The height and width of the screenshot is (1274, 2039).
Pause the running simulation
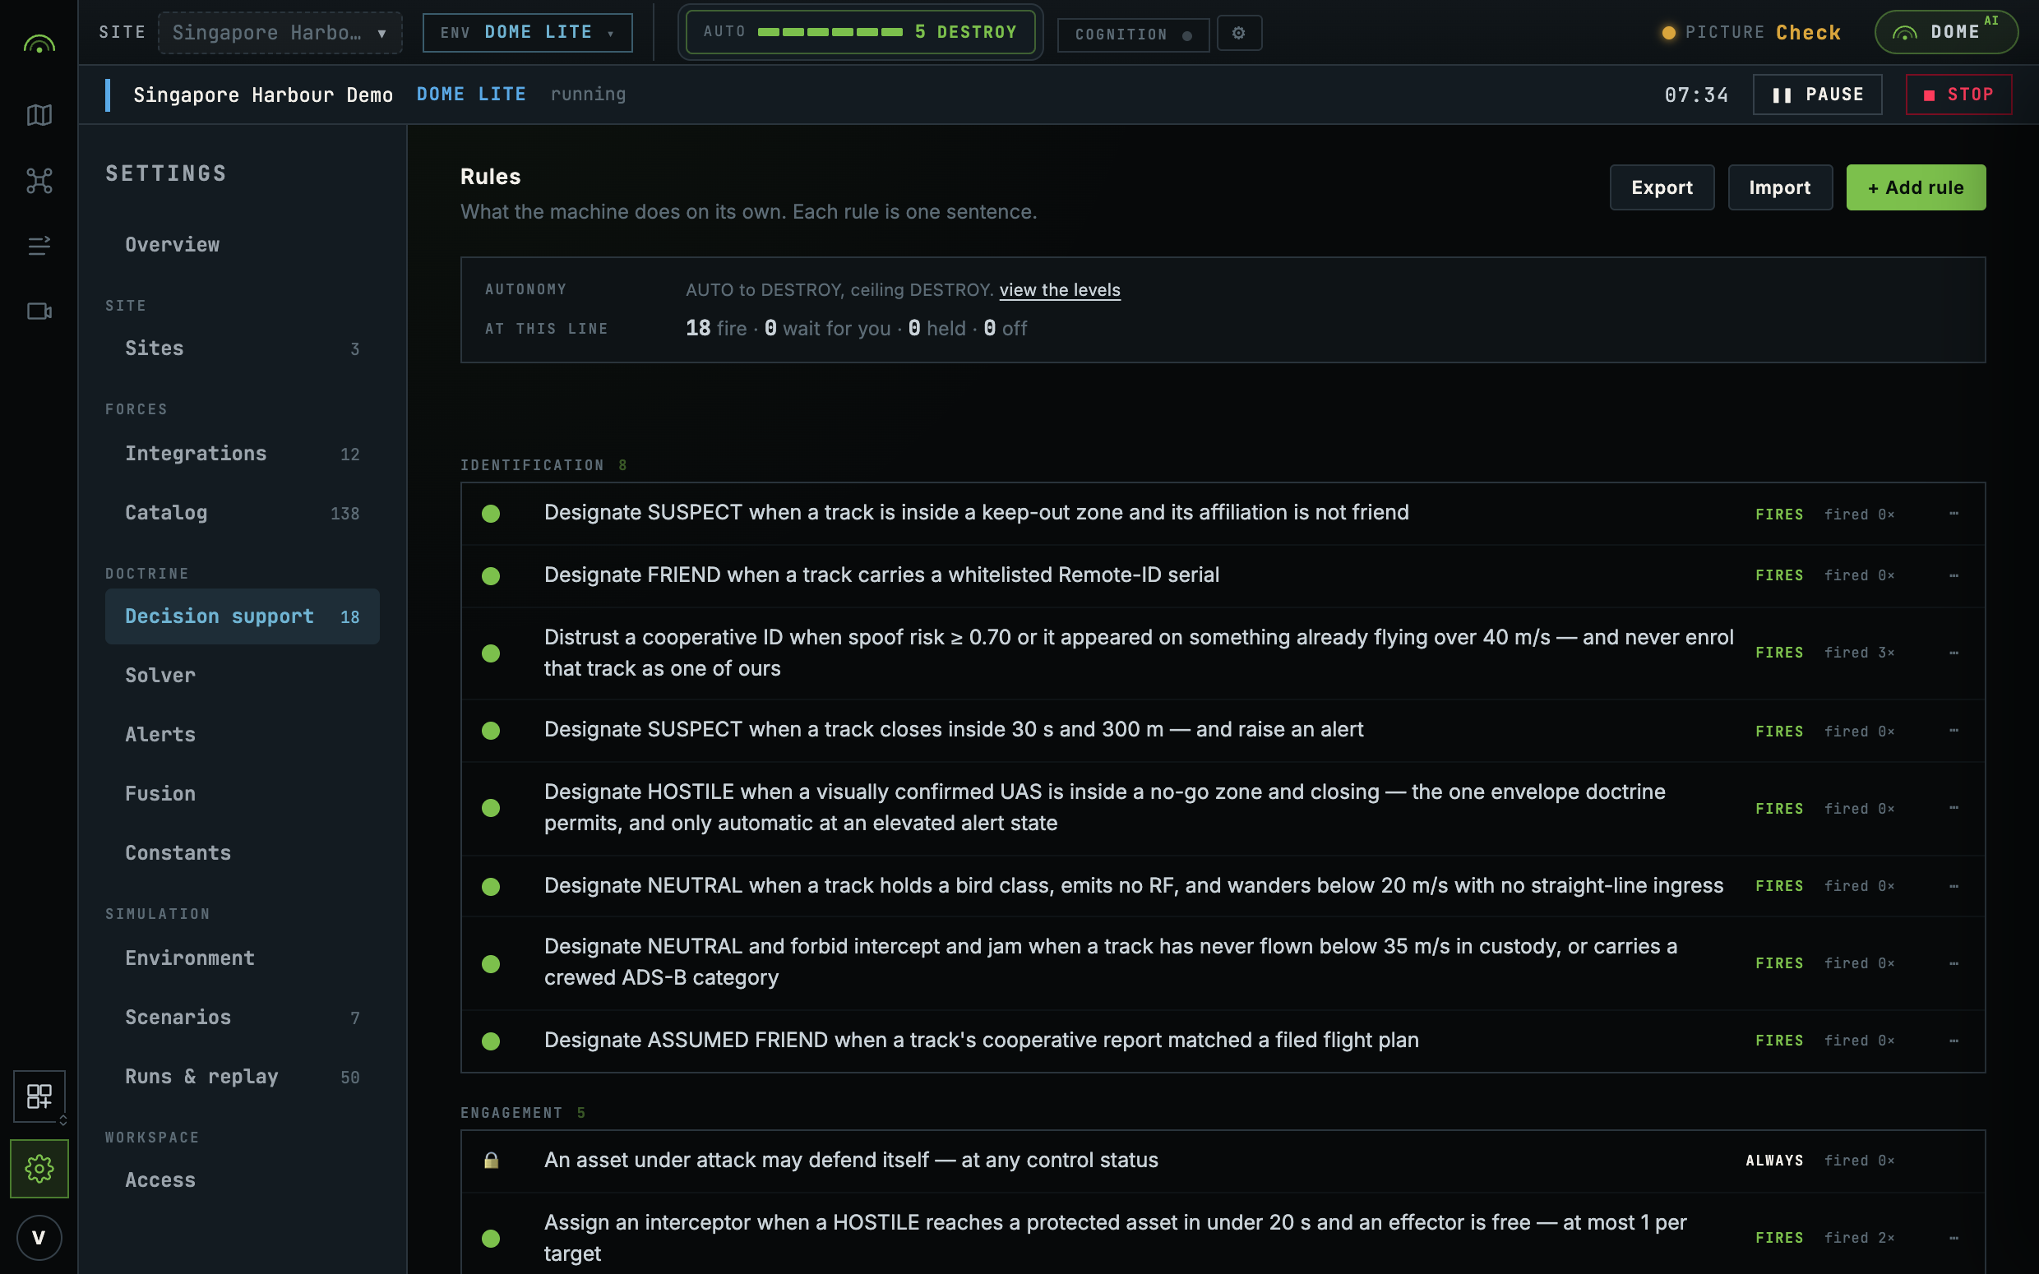coord(1817,95)
